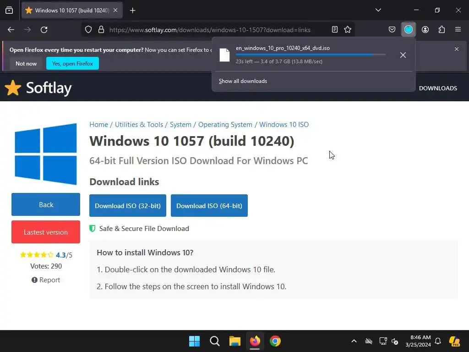Open the list all tabs chevron

pyautogui.click(x=378, y=10)
